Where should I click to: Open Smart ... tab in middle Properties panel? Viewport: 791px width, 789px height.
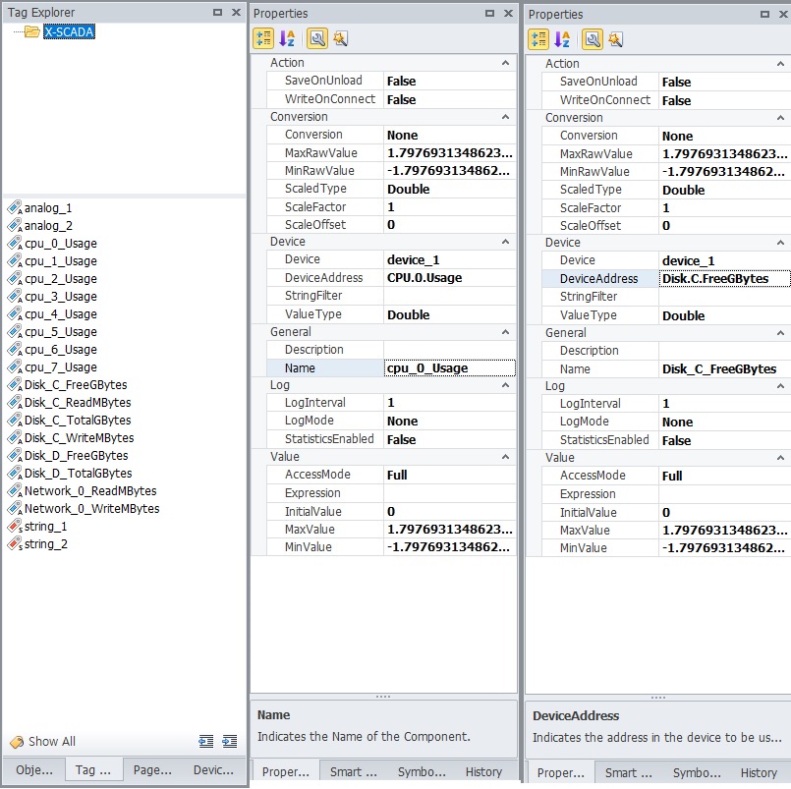[x=353, y=772]
